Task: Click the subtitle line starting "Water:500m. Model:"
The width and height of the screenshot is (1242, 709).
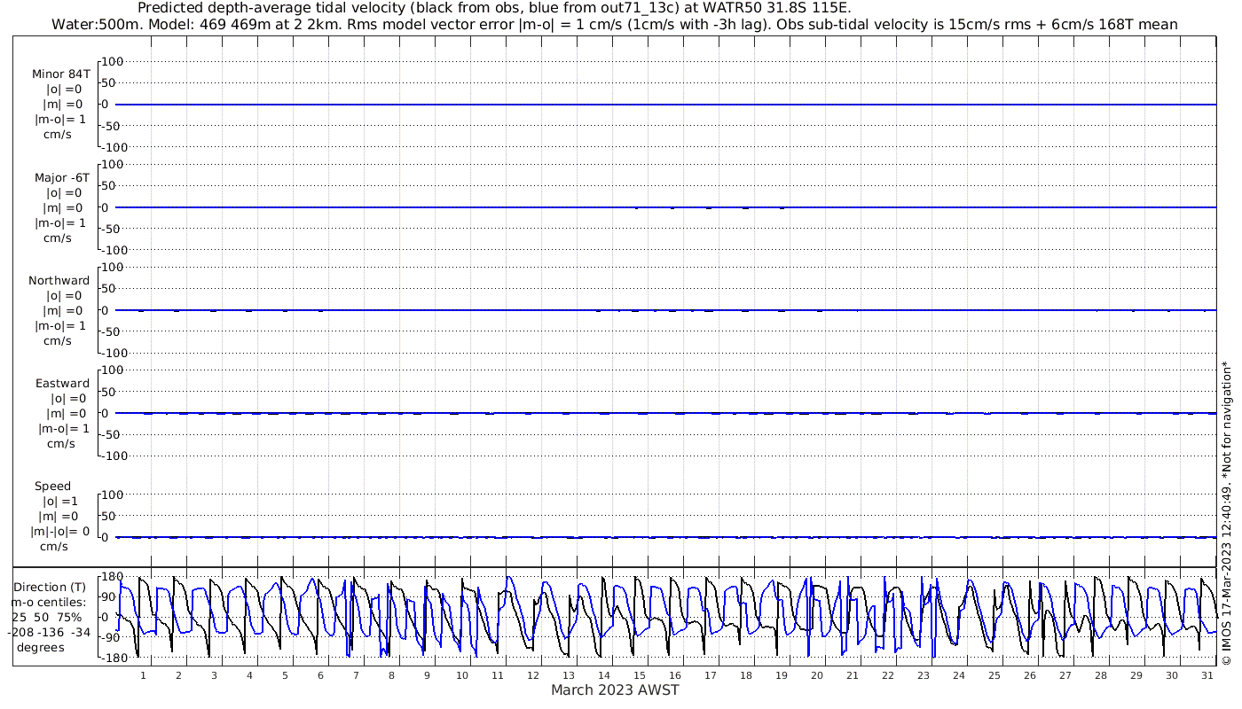Action: click(614, 24)
